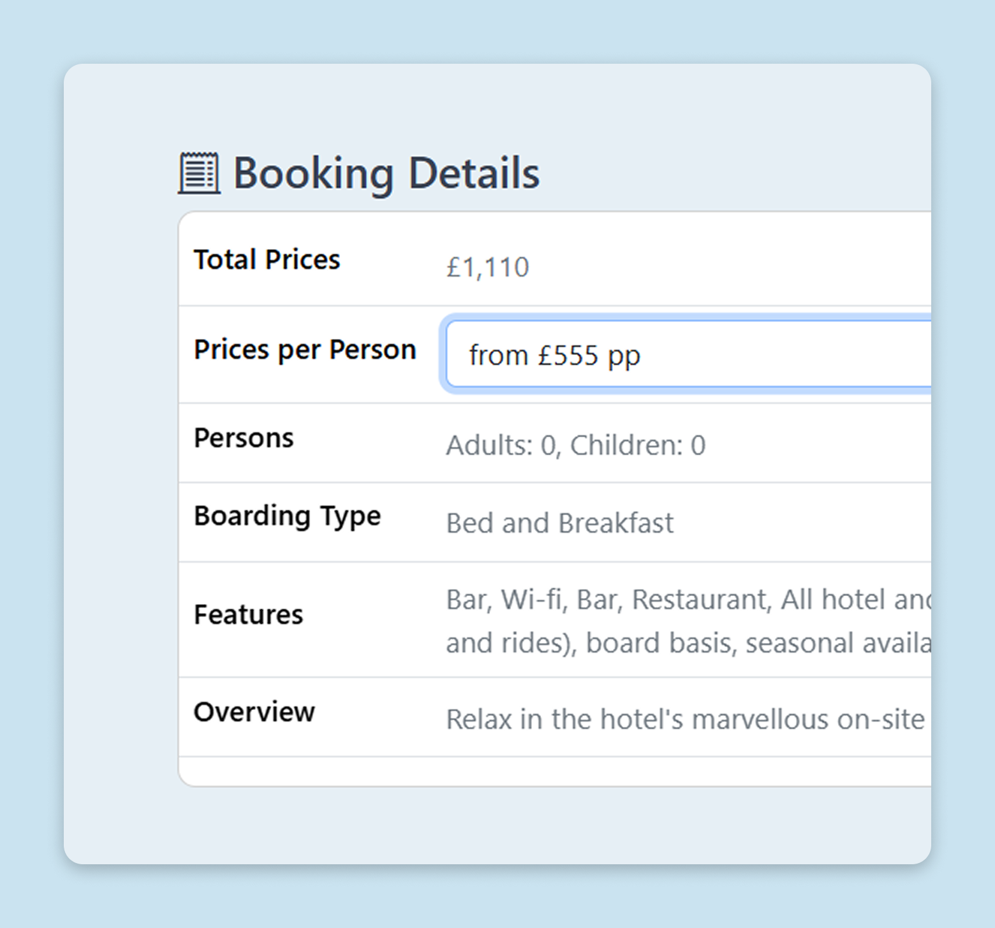The height and width of the screenshot is (928, 995).
Task: Click the empty row below Overview
Action: click(x=554, y=771)
